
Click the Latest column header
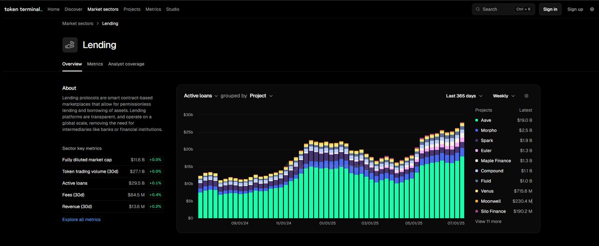[526, 110]
